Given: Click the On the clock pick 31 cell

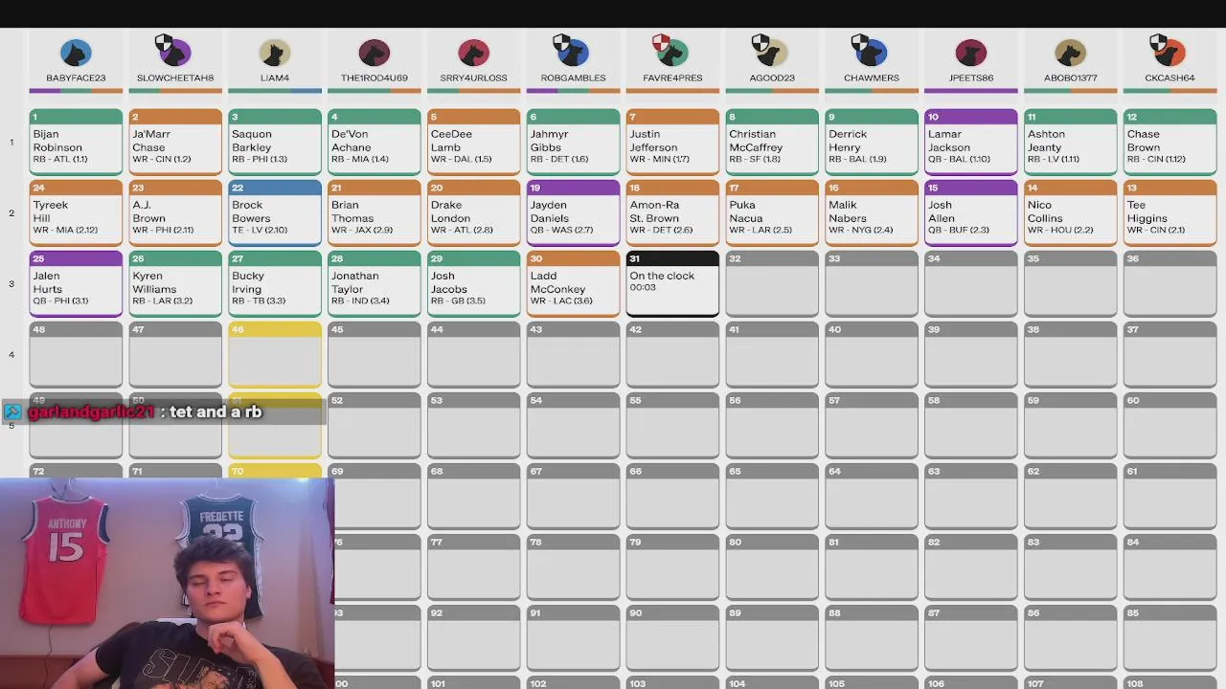Looking at the screenshot, I should coord(672,283).
